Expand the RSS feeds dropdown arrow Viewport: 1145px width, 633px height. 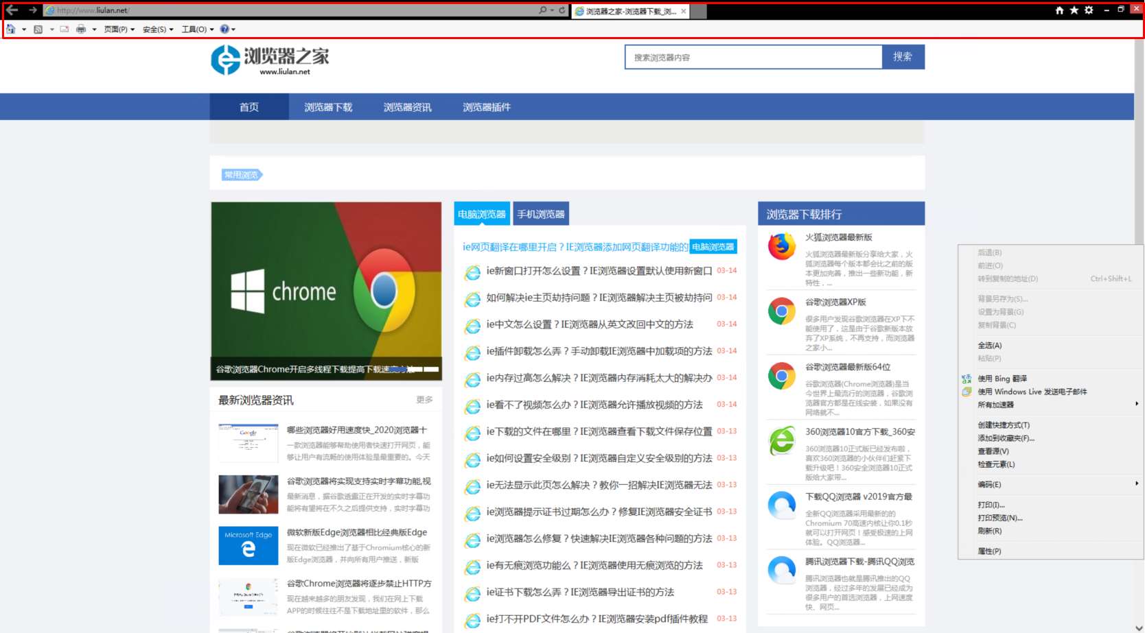pos(51,29)
